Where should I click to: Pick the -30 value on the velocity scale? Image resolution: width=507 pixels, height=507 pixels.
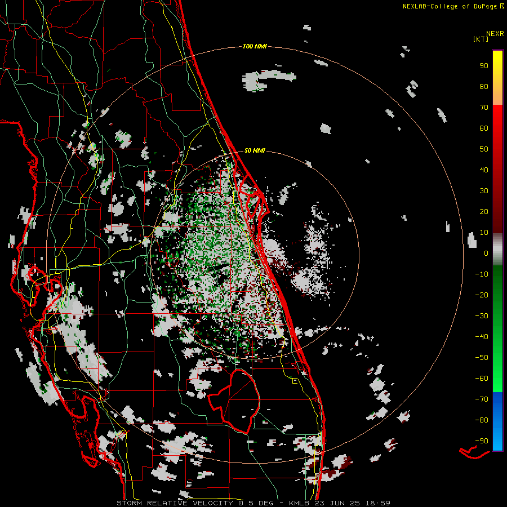(x=482, y=316)
